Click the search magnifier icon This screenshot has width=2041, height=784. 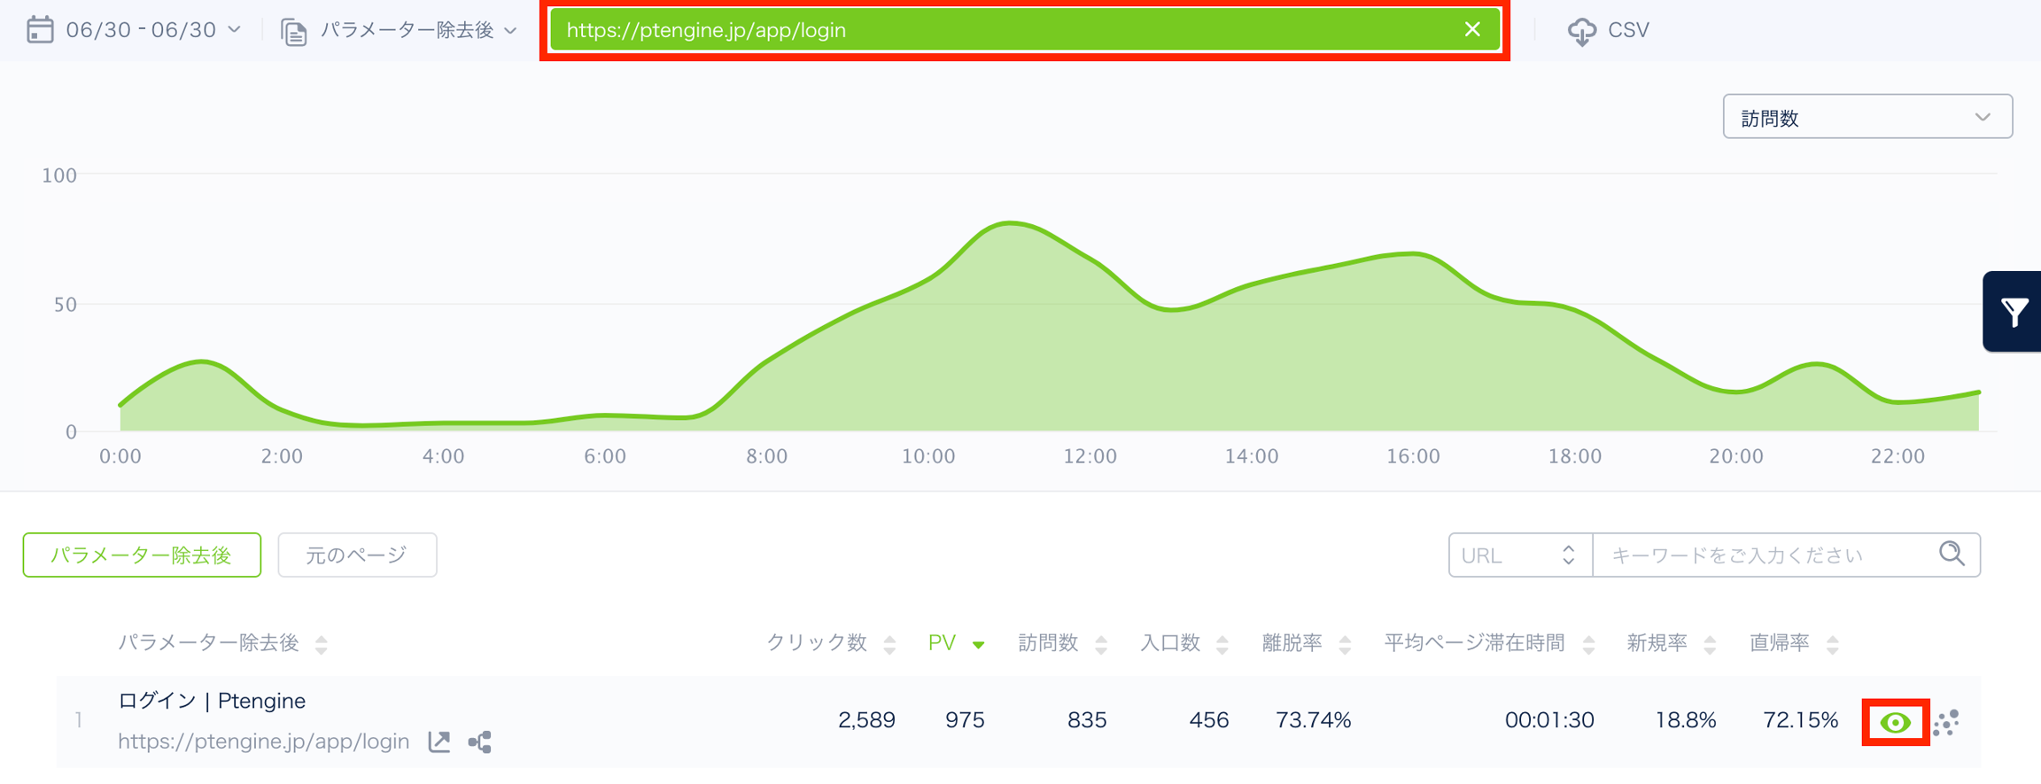(1952, 555)
